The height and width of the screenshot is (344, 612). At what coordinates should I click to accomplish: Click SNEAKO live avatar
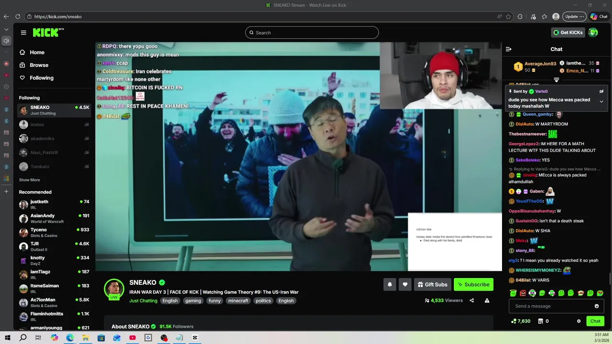(114, 289)
